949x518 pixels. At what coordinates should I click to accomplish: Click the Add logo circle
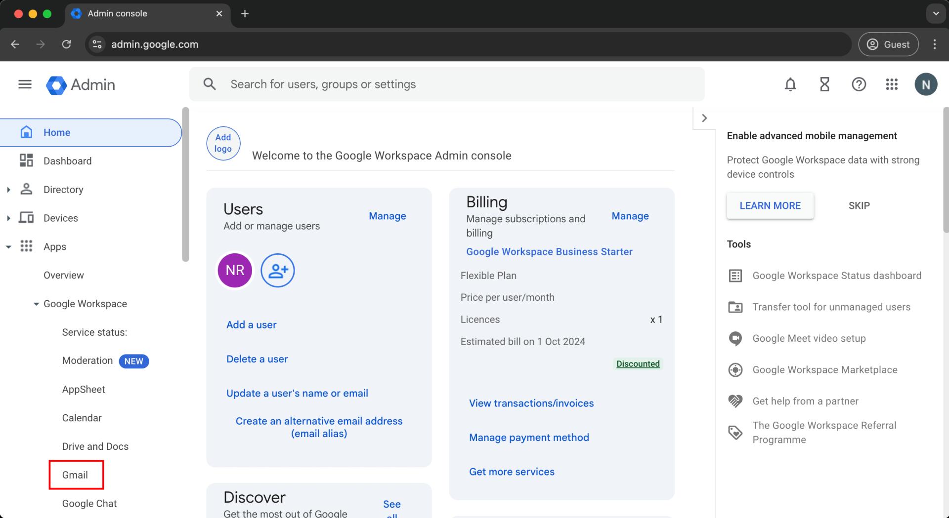click(x=223, y=144)
